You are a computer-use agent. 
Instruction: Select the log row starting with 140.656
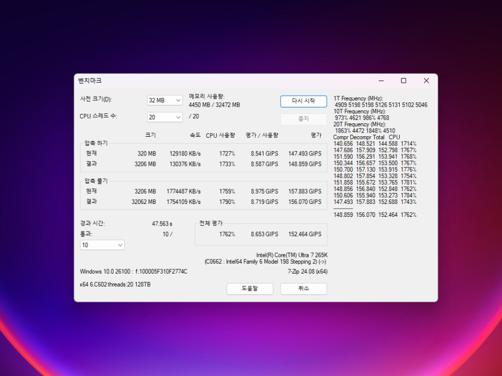pos(375,144)
